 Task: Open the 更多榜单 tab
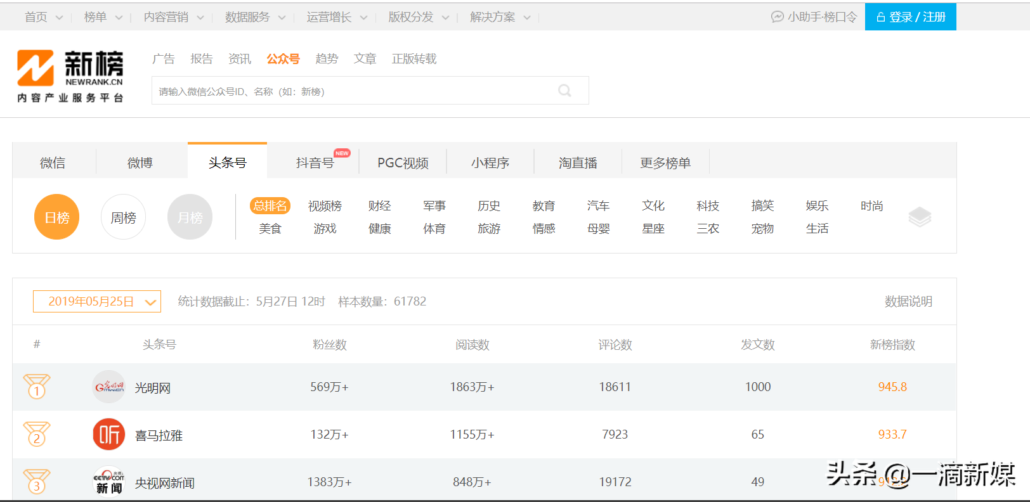(x=665, y=163)
